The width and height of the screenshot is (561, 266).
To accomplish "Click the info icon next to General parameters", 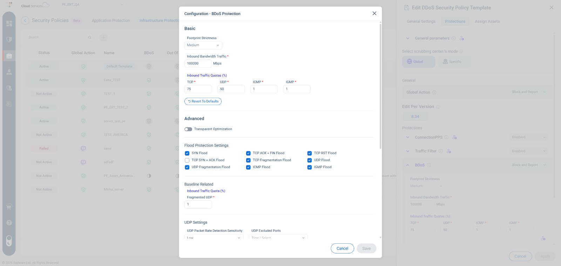I will coord(453,38).
